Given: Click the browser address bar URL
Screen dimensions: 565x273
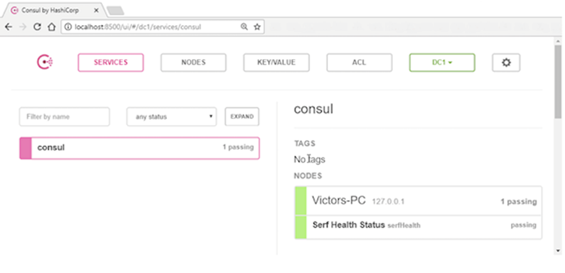Looking at the screenshot, I should (x=138, y=27).
